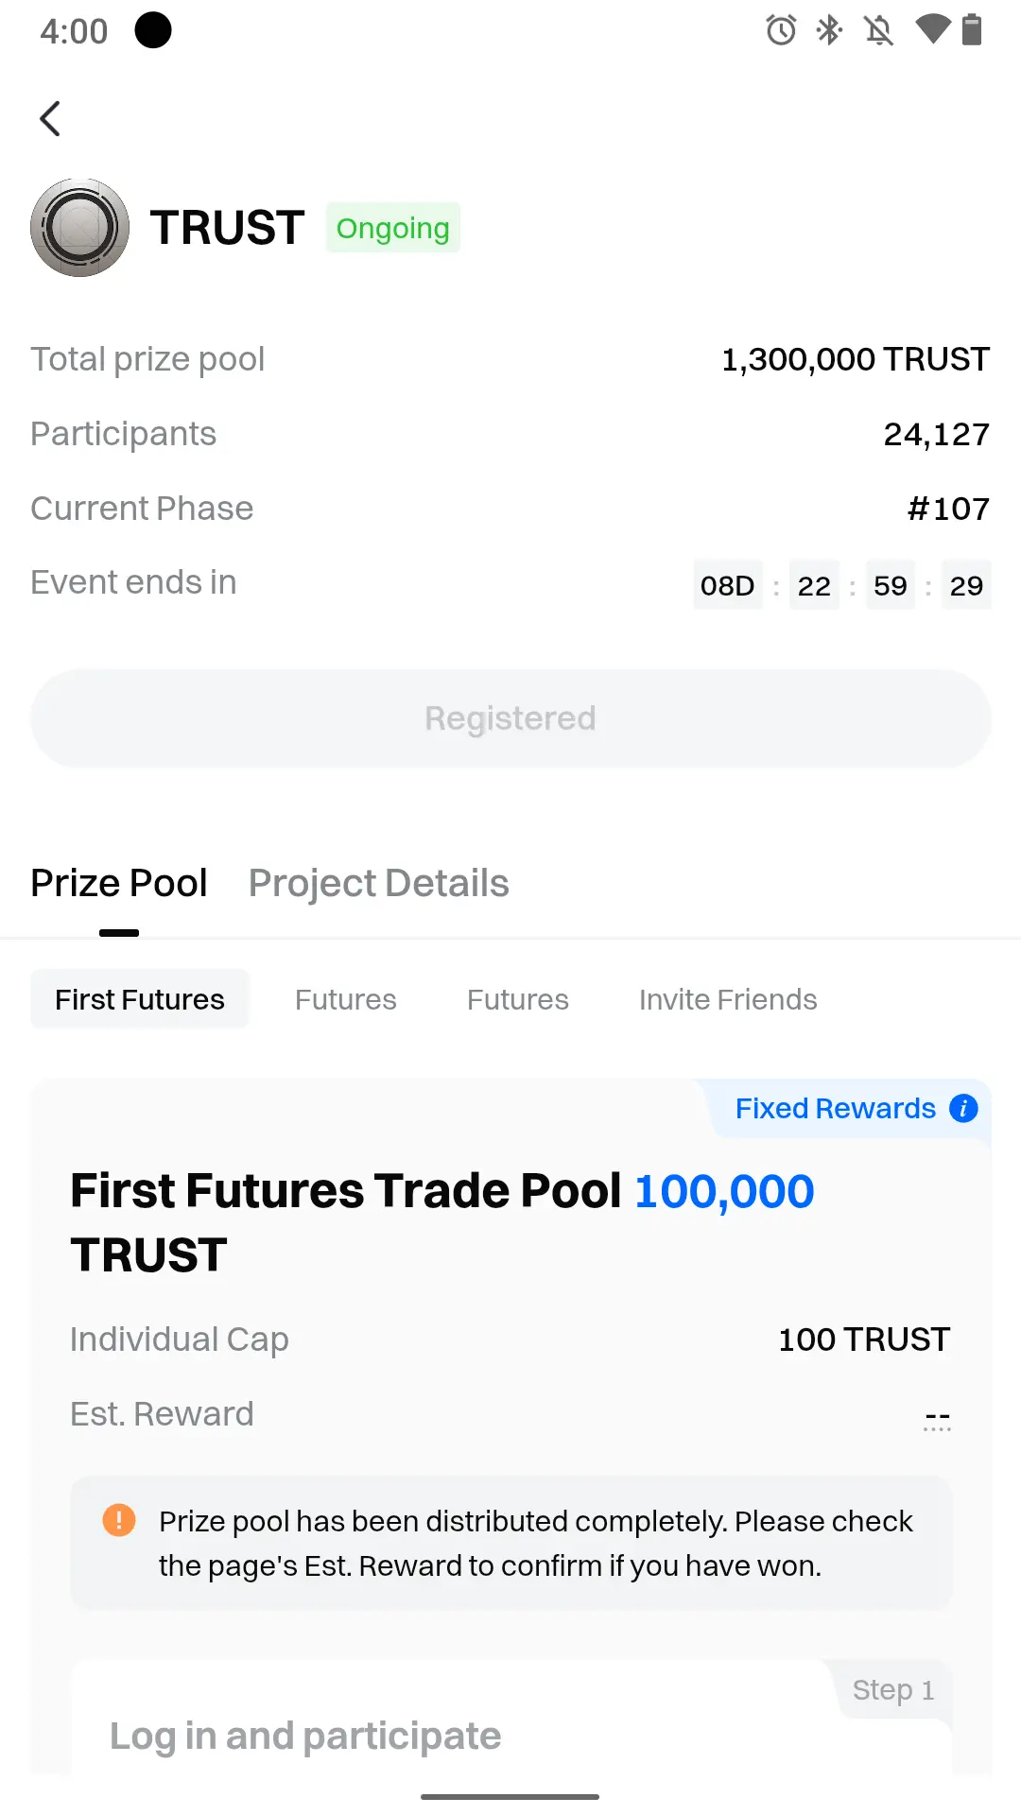
Task: Tap the Step 1 label
Action: point(892,1689)
